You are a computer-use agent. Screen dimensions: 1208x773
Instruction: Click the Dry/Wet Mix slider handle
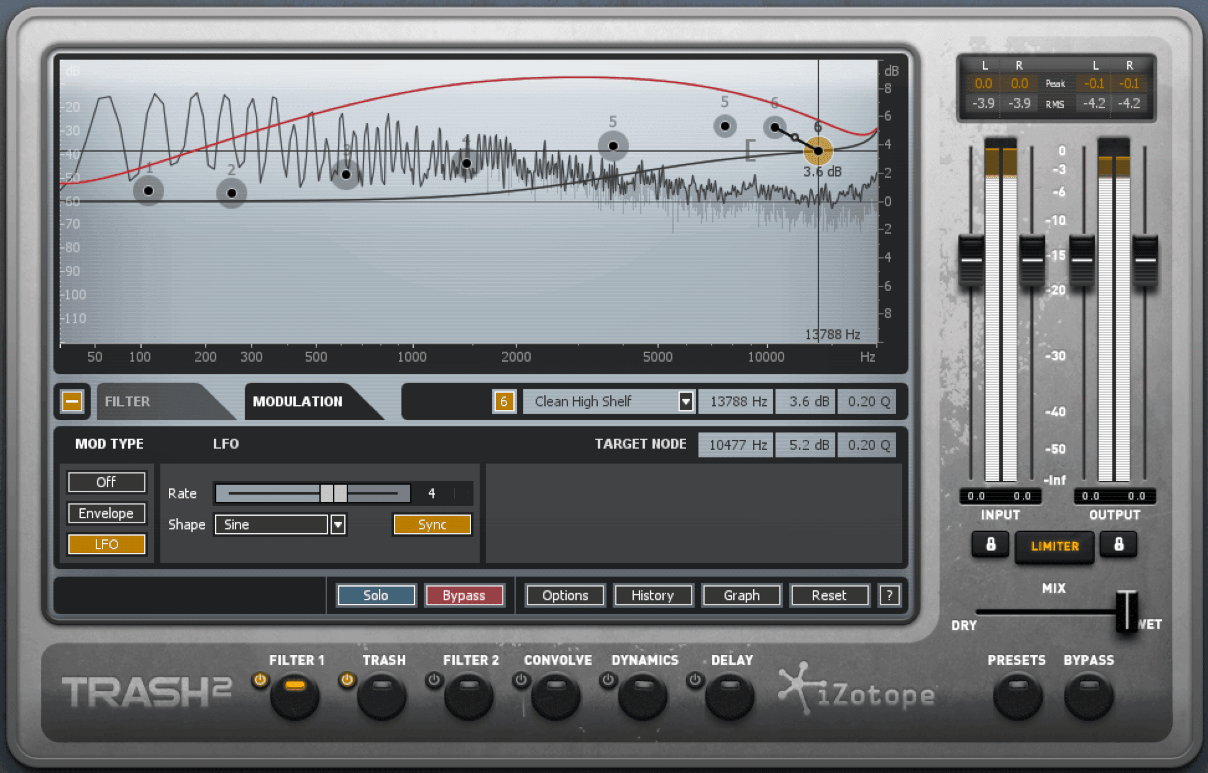(1126, 611)
